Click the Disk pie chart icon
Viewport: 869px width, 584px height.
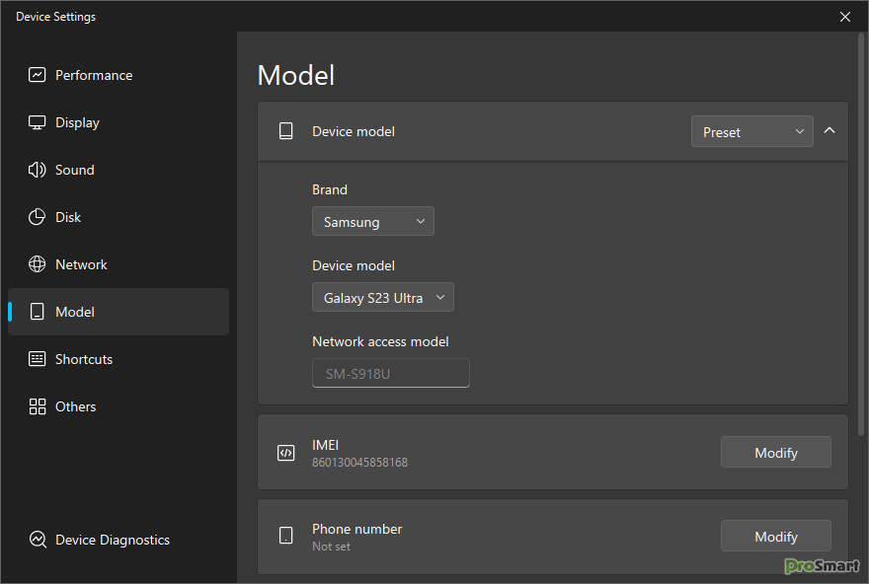pos(38,217)
